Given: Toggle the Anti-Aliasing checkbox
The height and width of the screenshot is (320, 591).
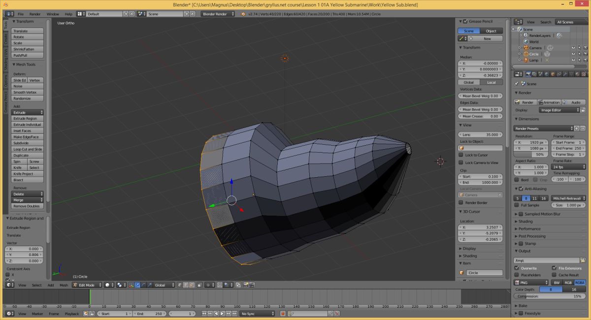Looking at the screenshot, I should (x=522, y=189).
